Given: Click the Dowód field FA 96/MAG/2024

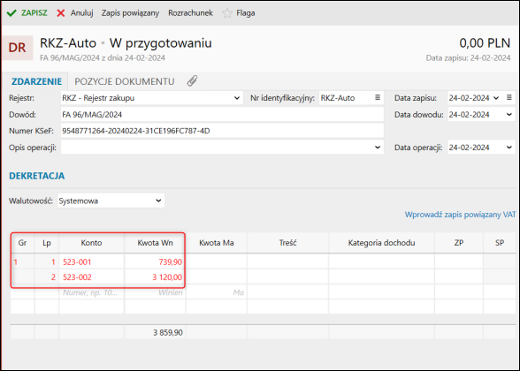Looking at the screenshot, I should point(222,115).
